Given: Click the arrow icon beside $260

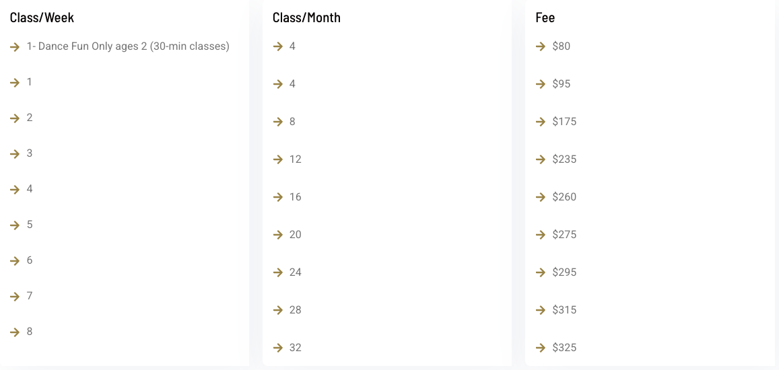Looking at the screenshot, I should tap(541, 197).
